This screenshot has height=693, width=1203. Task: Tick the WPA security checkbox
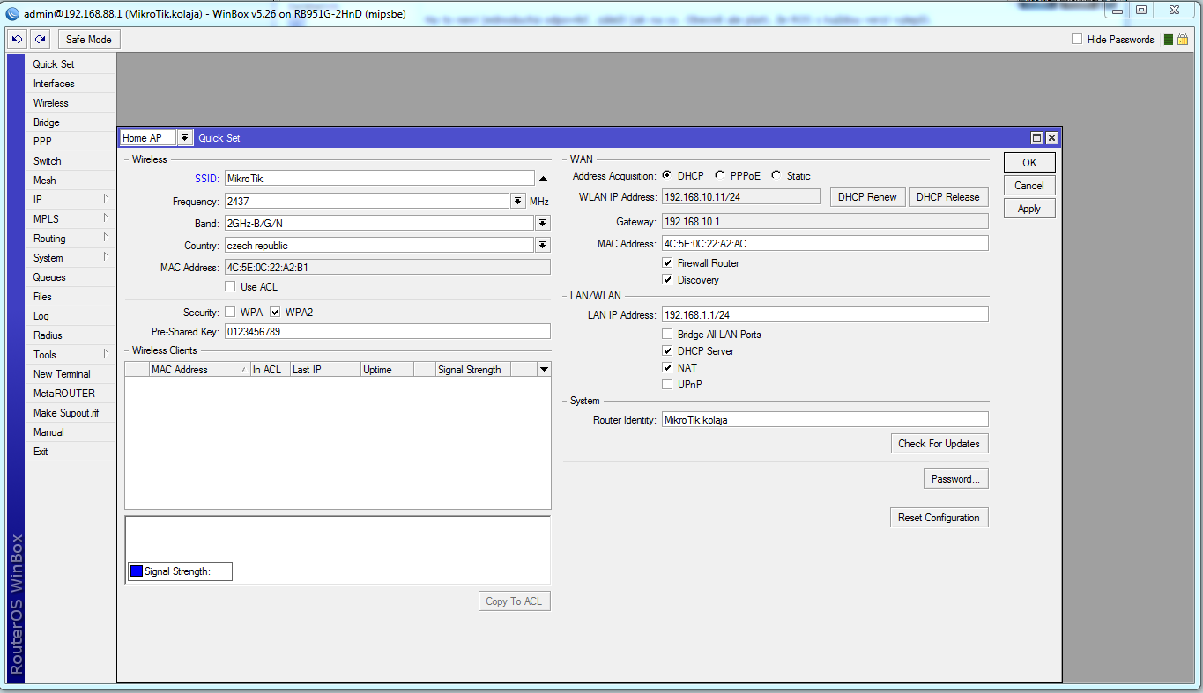pyautogui.click(x=230, y=312)
